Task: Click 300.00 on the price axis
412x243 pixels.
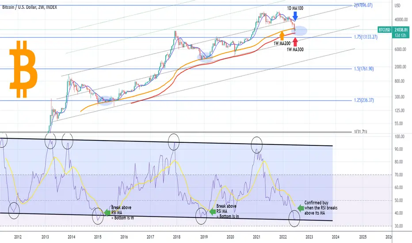Action: [399, 97]
